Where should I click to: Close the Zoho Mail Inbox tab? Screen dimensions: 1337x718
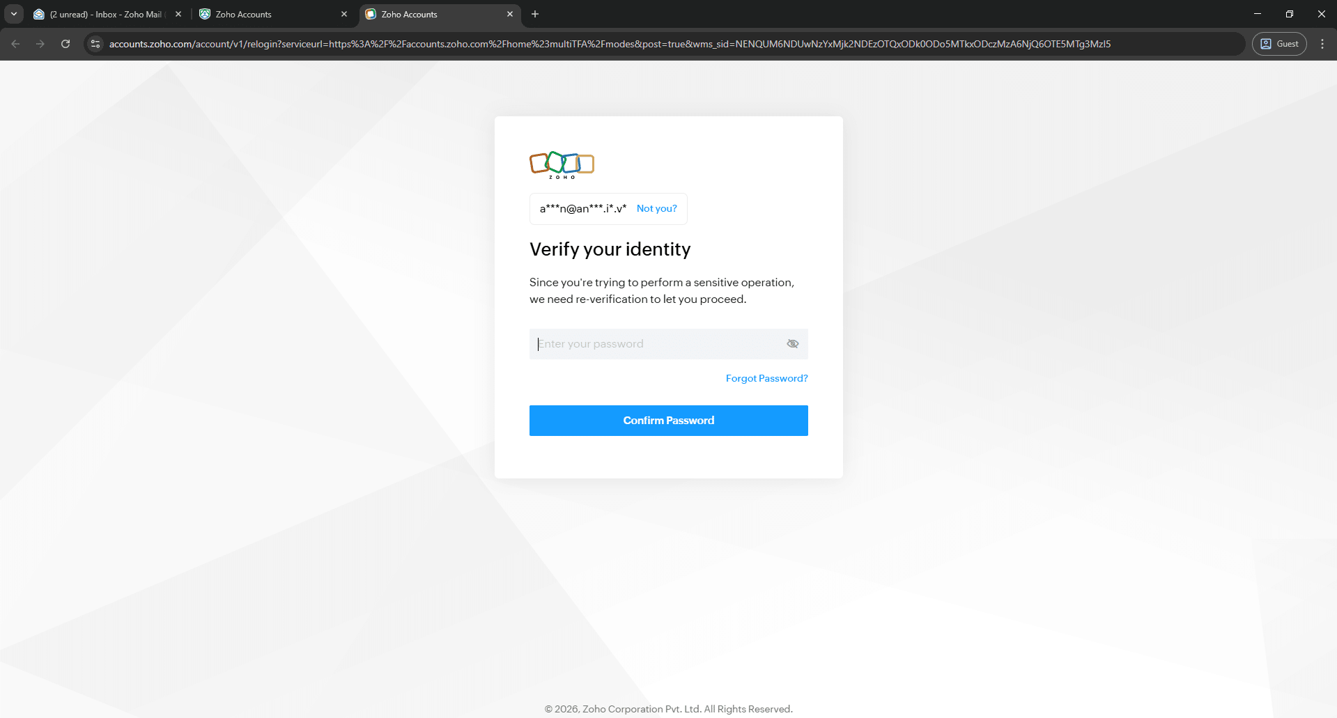tap(178, 14)
